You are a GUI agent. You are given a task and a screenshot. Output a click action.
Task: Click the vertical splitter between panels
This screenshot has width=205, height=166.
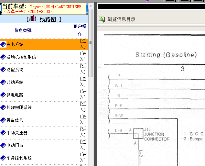point(96,84)
